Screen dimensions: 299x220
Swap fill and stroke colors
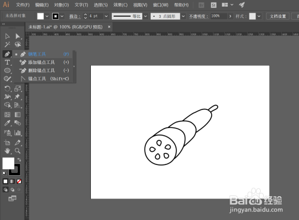click(19, 160)
